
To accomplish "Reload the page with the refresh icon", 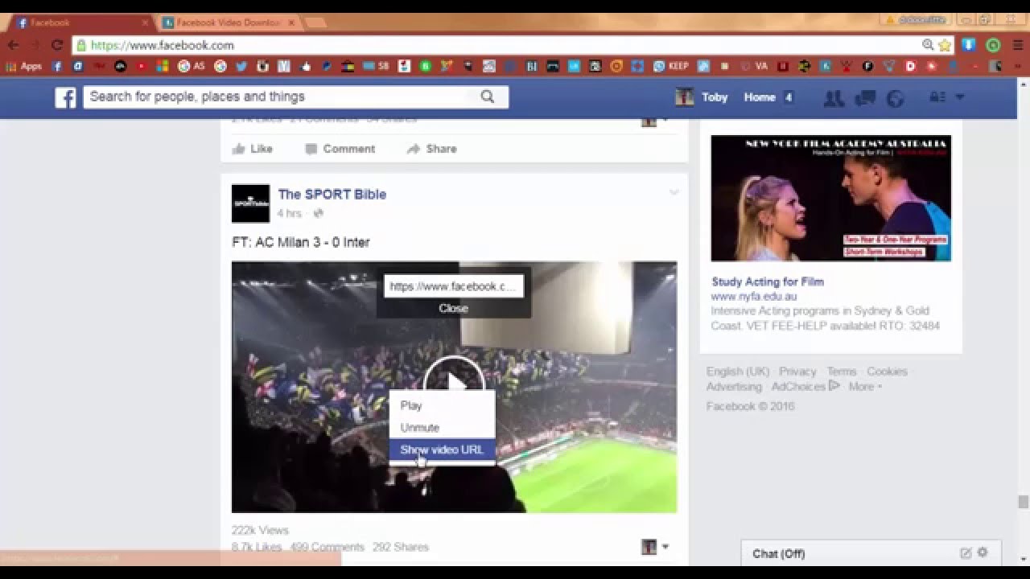I will click(x=57, y=45).
